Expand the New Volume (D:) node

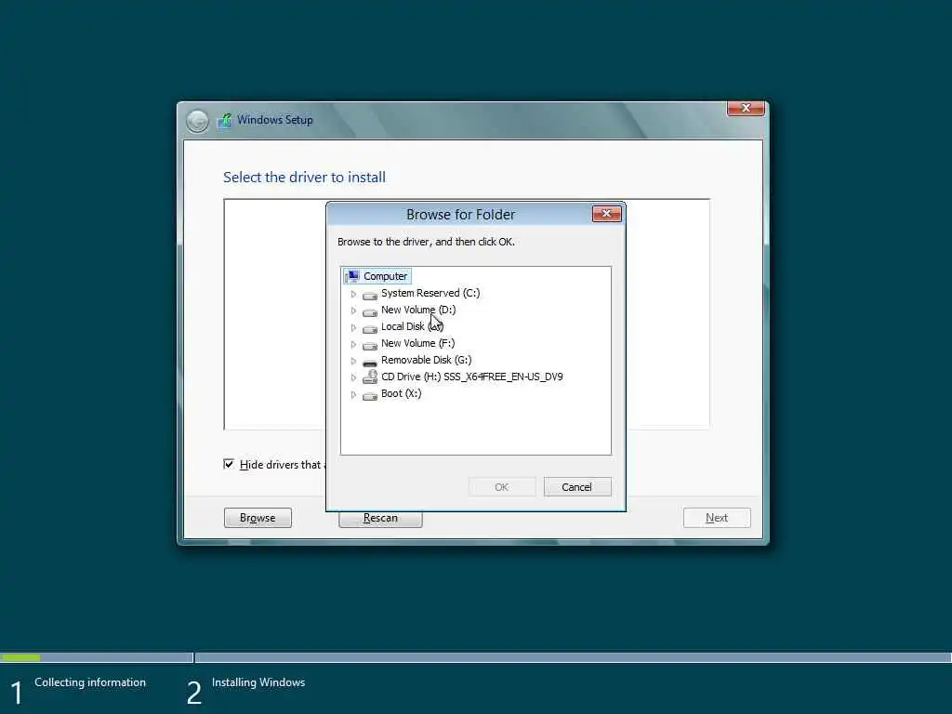(353, 311)
